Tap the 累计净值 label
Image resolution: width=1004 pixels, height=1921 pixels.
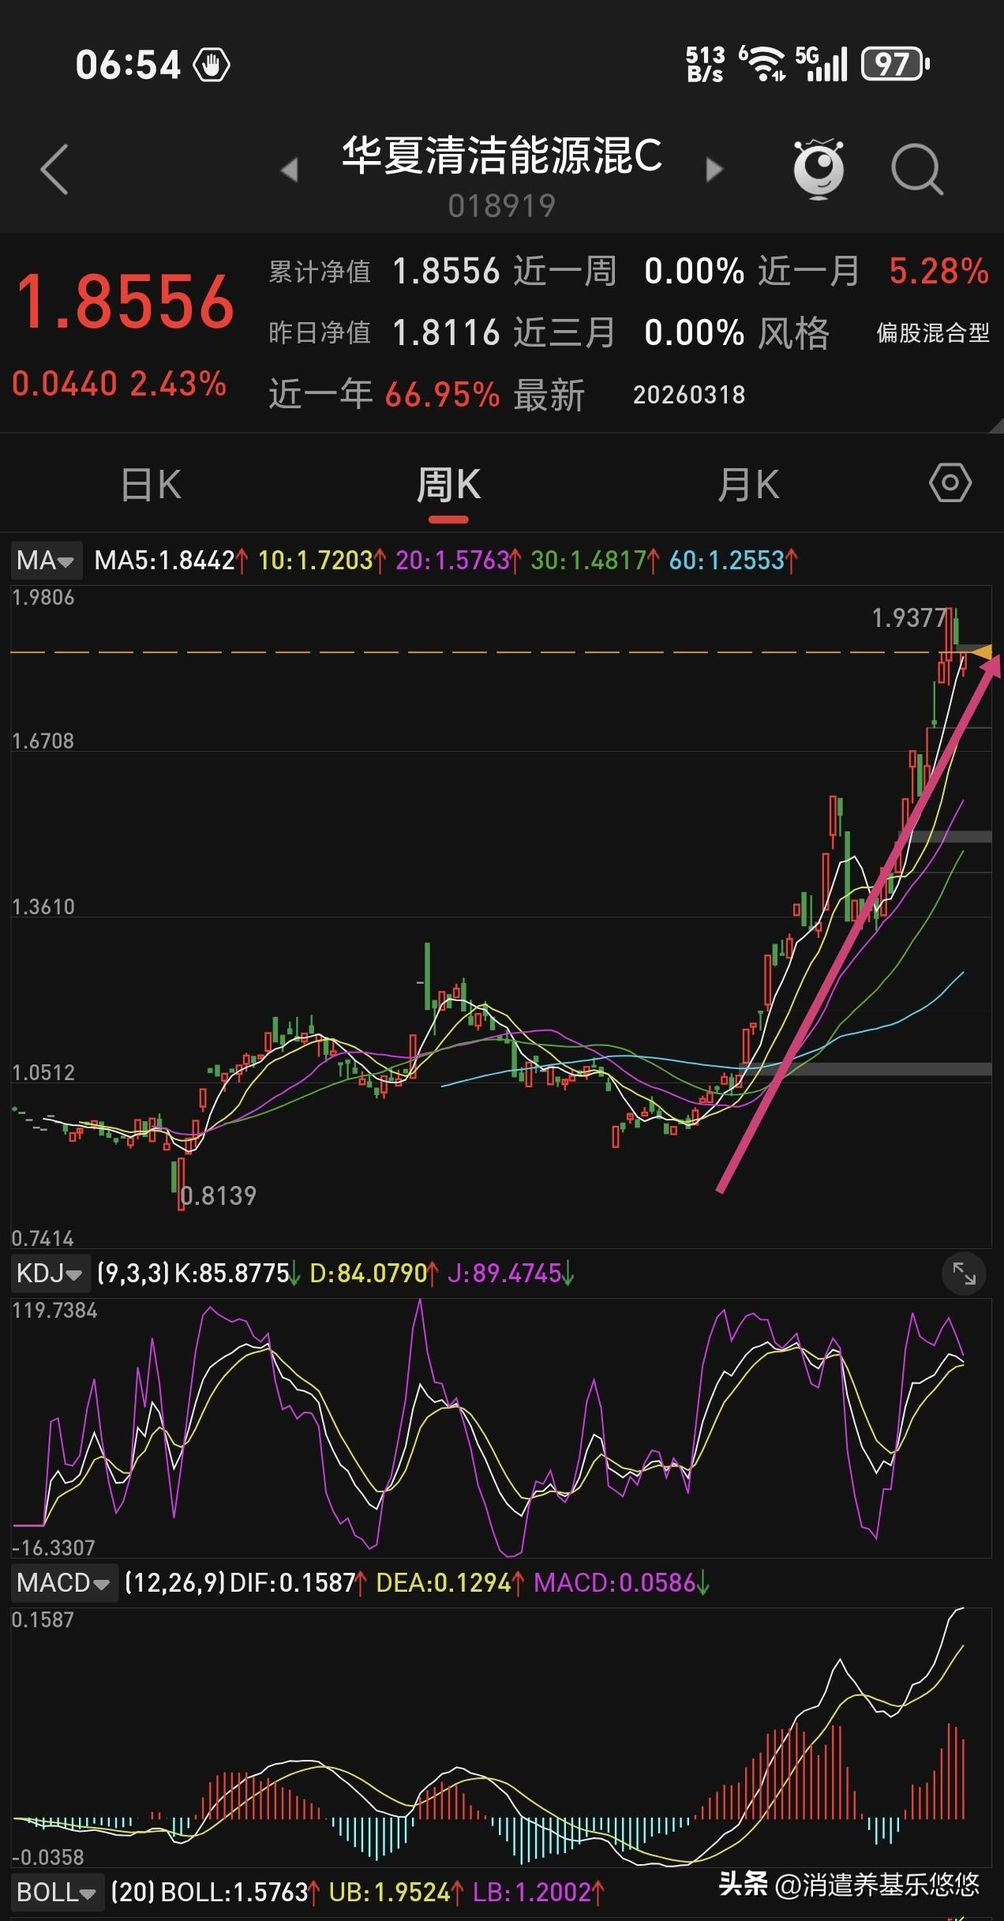[320, 272]
